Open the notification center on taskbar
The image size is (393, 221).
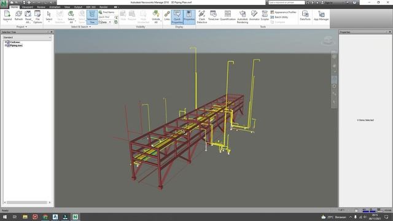click(386, 217)
